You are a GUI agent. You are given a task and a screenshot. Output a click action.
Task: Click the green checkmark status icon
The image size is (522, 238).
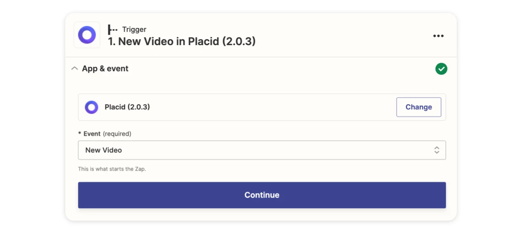pos(441,69)
